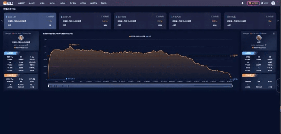Click the right streamer's profile avatar

click(259, 38)
